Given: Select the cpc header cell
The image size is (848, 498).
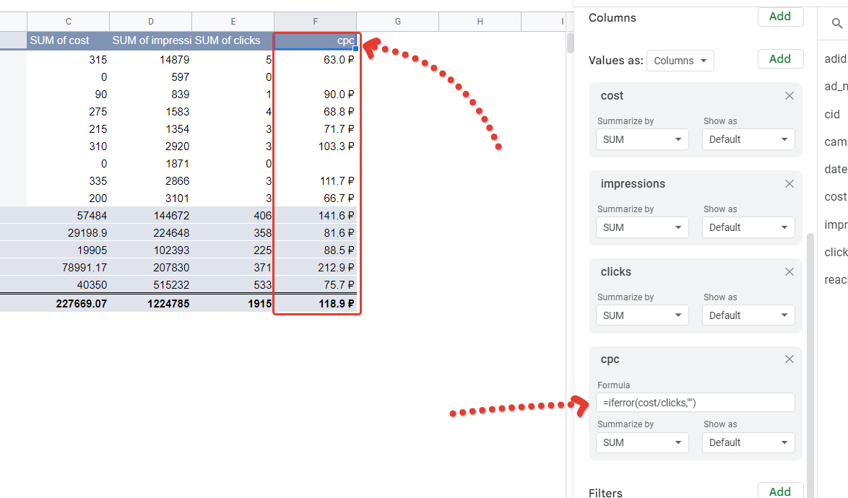Looking at the screenshot, I should [x=316, y=40].
